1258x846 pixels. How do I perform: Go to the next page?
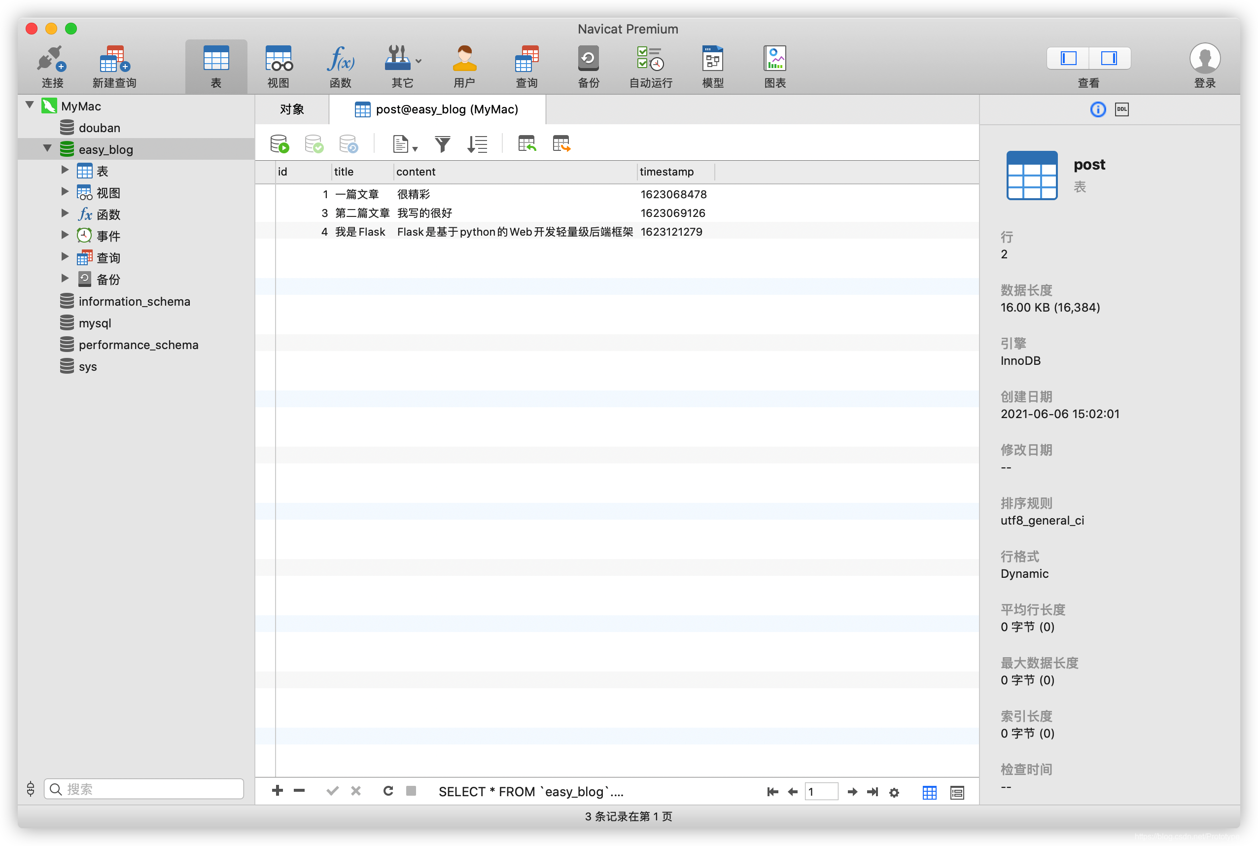(x=852, y=792)
